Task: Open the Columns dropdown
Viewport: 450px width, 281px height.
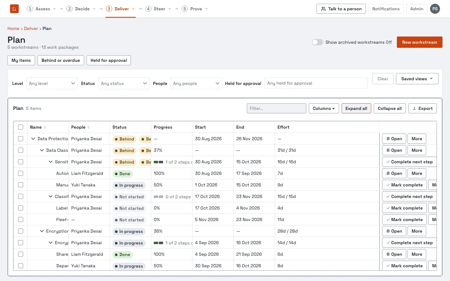Action: pyautogui.click(x=324, y=108)
